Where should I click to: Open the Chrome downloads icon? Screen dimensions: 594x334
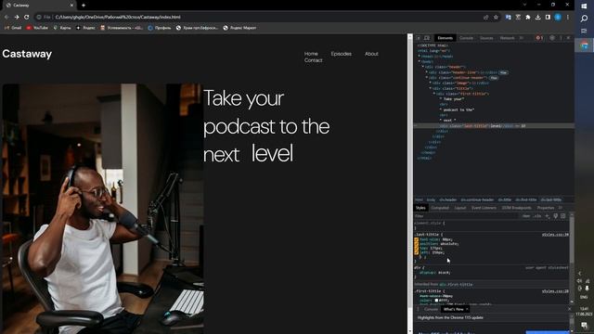coord(538,17)
